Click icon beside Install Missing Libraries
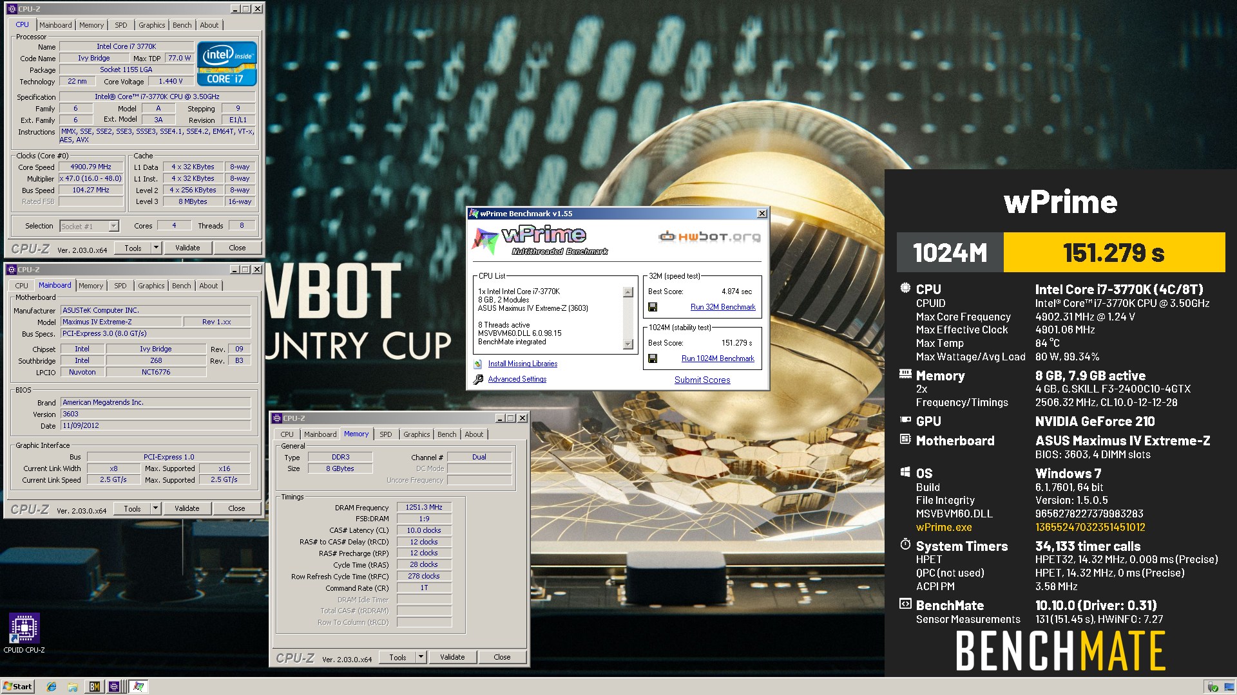1237x695 pixels. (x=478, y=364)
